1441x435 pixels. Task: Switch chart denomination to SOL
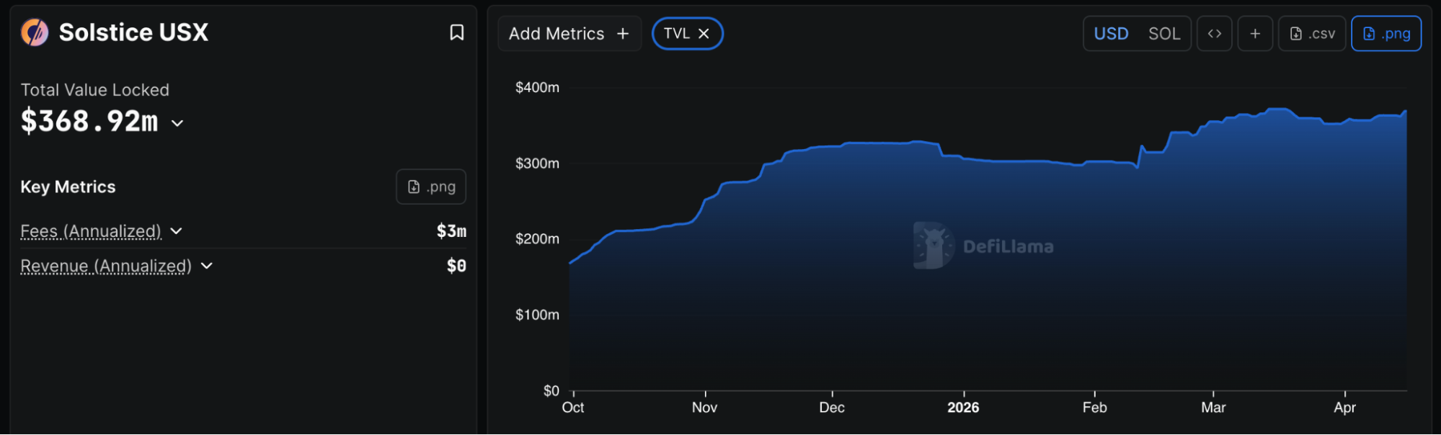[1163, 34]
